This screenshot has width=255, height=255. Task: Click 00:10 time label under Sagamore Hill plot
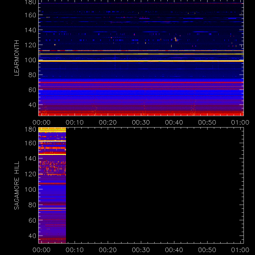point(75,250)
